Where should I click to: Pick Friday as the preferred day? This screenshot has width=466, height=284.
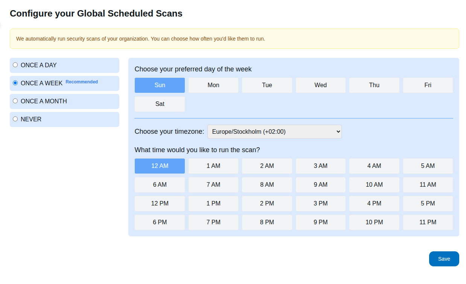pos(428,85)
